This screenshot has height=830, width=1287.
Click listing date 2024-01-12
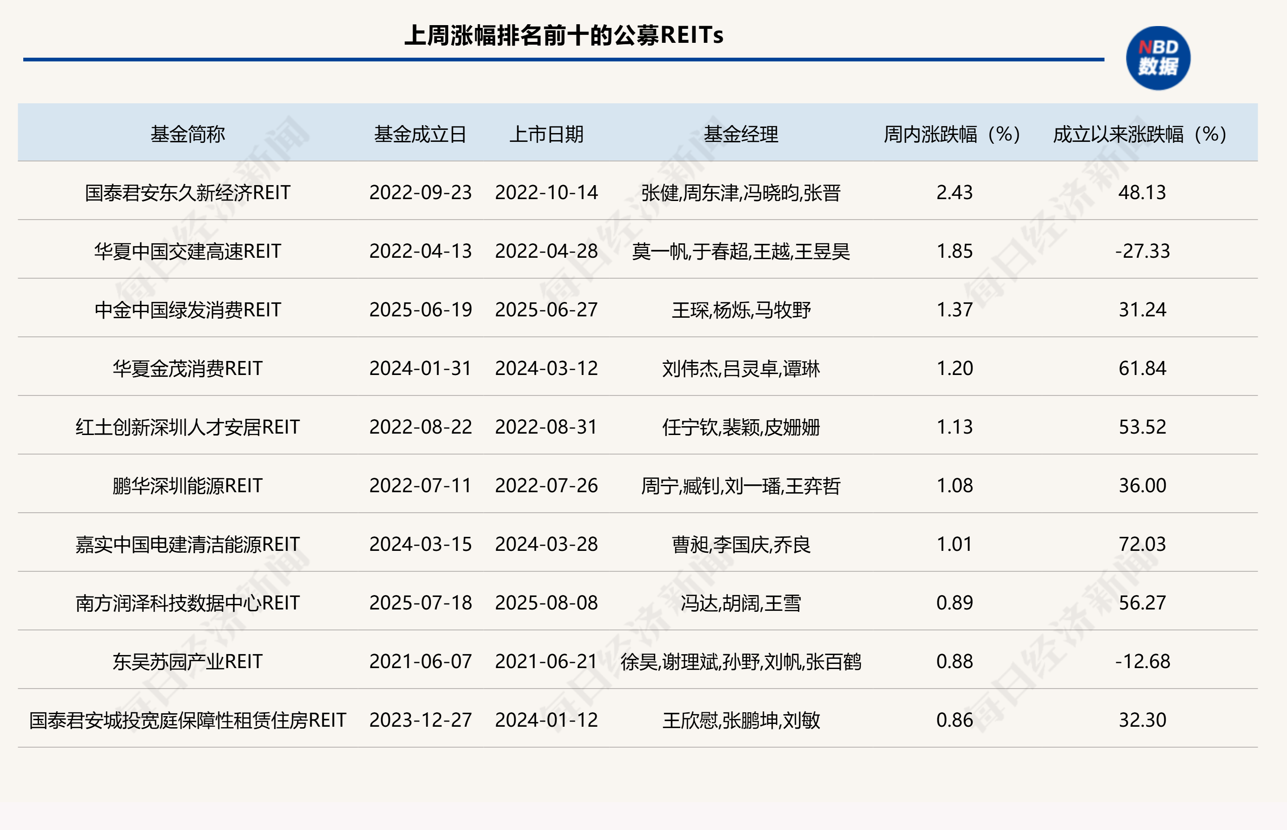tap(547, 721)
